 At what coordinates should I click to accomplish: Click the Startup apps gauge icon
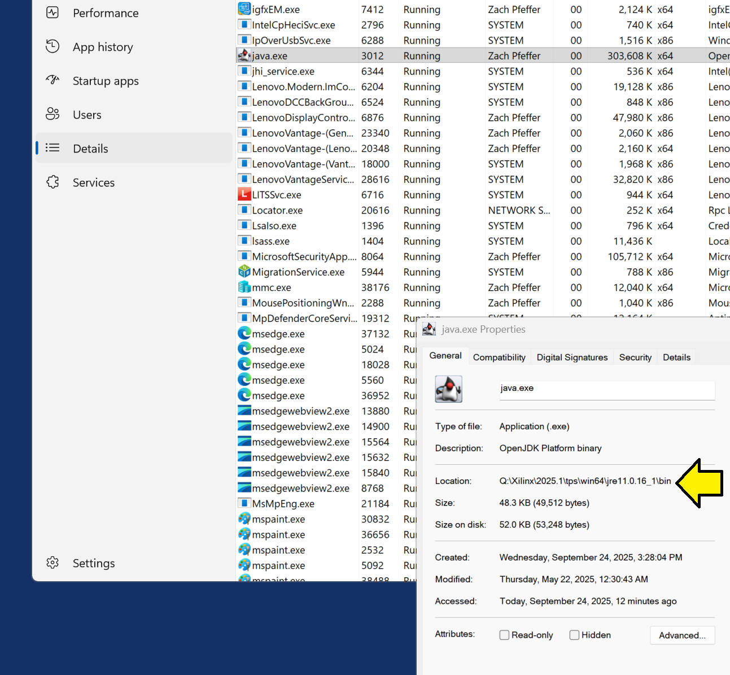(53, 80)
